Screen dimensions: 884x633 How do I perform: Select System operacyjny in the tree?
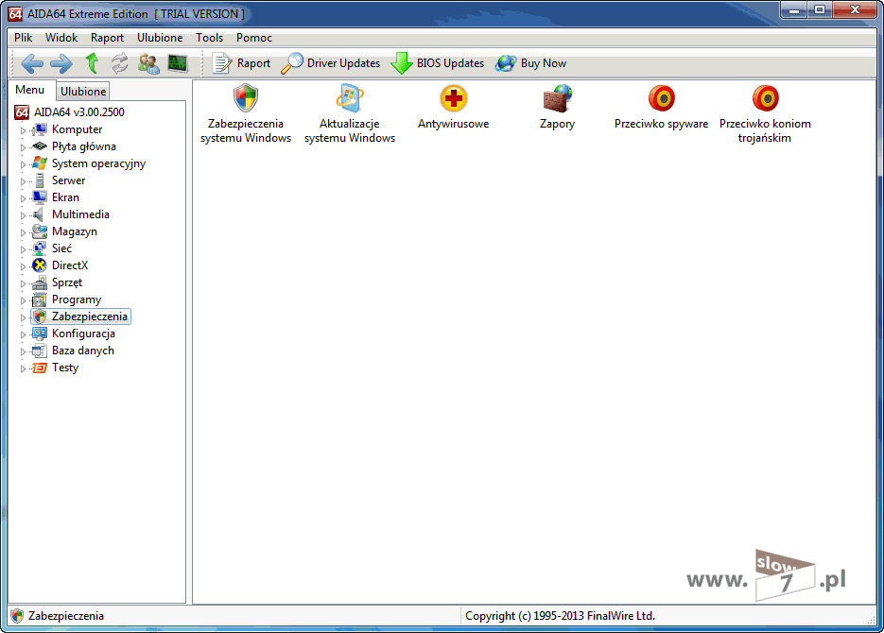pyautogui.click(x=98, y=163)
